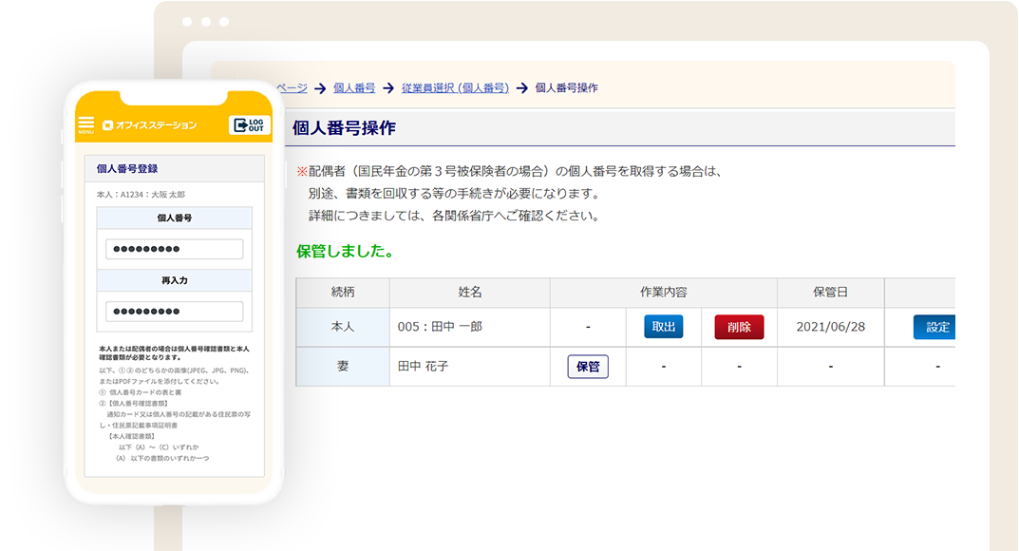
Task: Click the 保管日 column header
Action: coord(831,293)
